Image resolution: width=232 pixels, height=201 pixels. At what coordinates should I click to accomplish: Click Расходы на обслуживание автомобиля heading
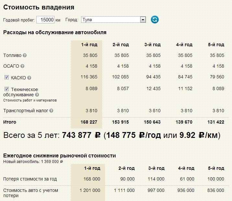pyautogui.click(x=55, y=32)
